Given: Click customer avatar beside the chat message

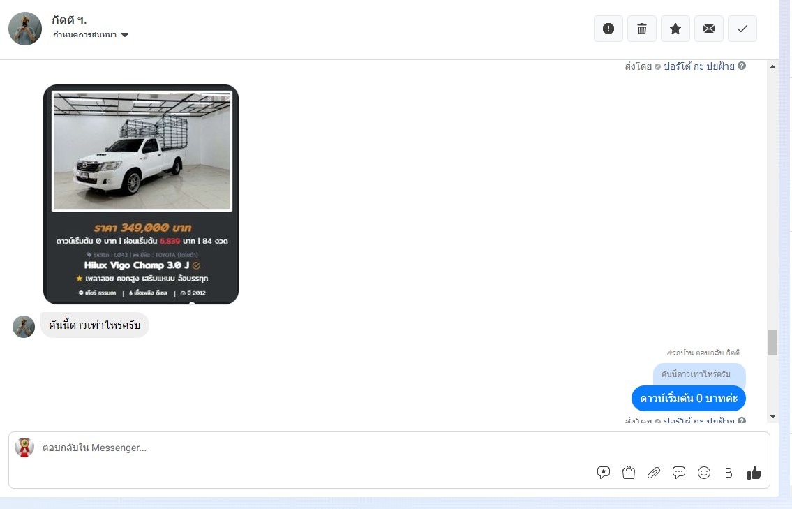Looking at the screenshot, I should [x=23, y=327].
